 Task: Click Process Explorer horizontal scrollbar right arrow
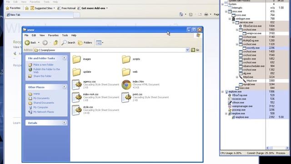pos(287,148)
